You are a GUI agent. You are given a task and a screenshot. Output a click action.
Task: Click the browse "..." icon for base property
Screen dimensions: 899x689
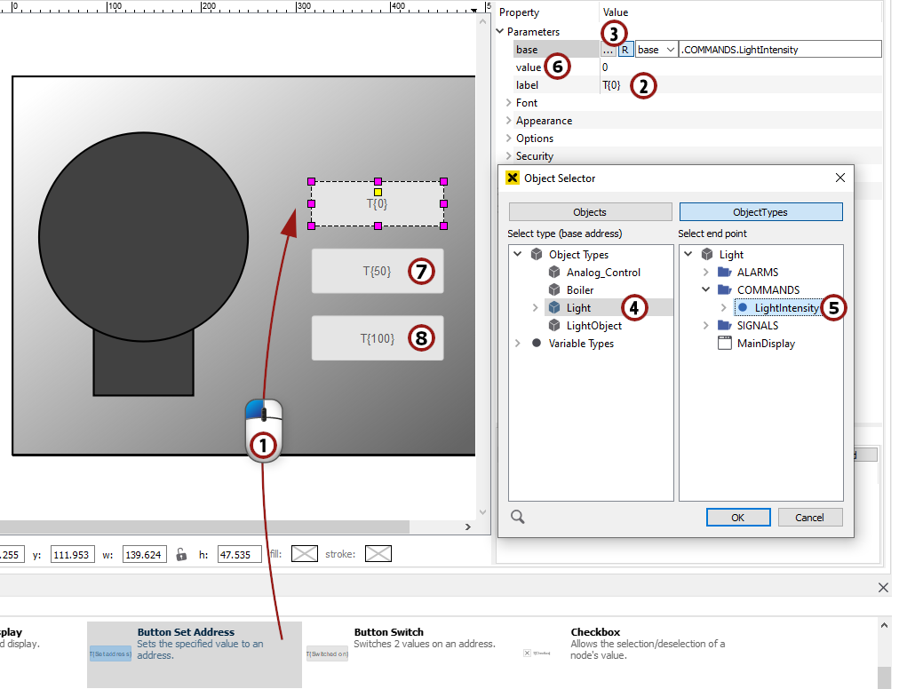coord(609,49)
